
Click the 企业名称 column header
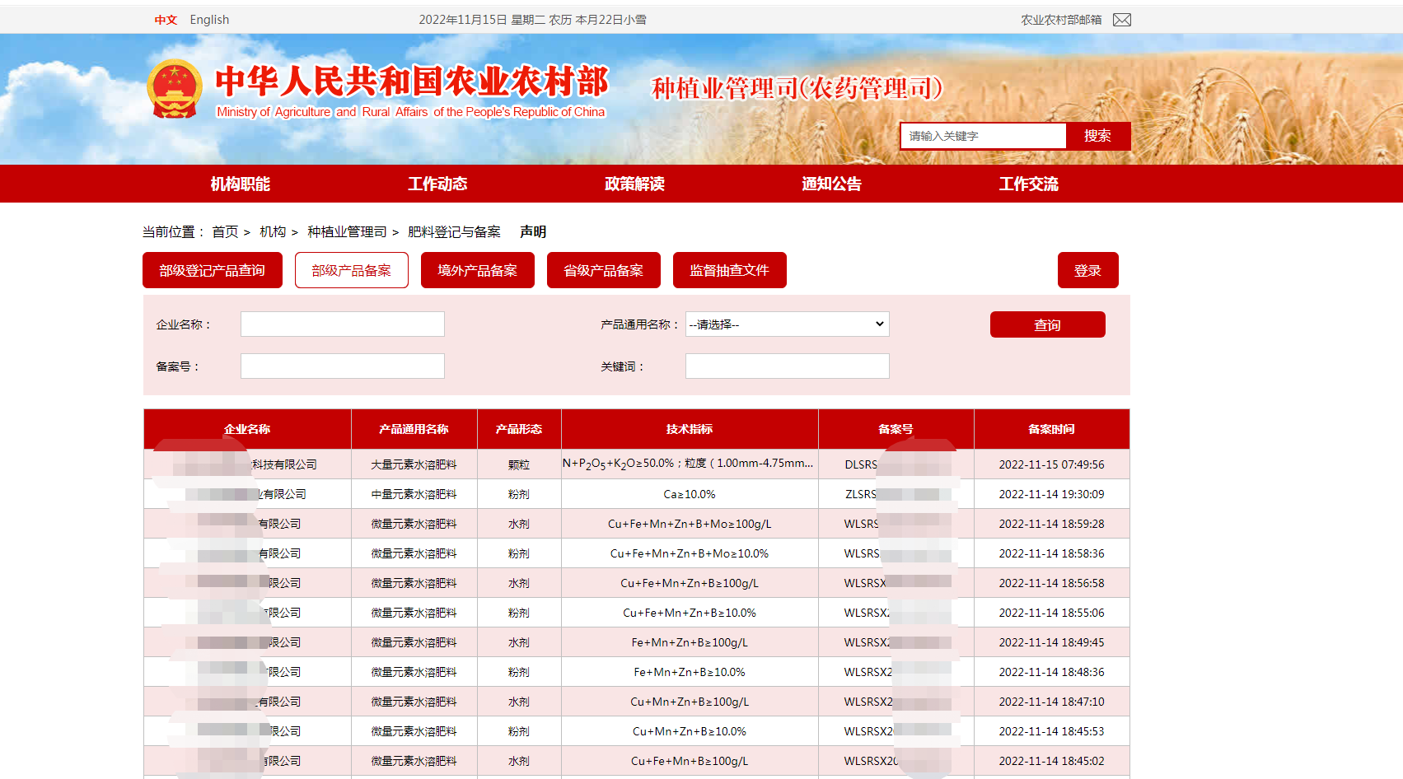tap(247, 429)
